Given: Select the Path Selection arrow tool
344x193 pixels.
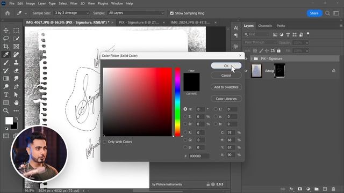Looking at the screenshot, I should (16, 95).
